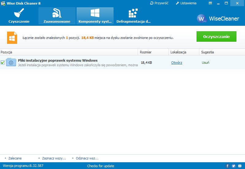Click the feedback icon in title bar
Viewport: 245px width, 169px height.
pos(210,3)
